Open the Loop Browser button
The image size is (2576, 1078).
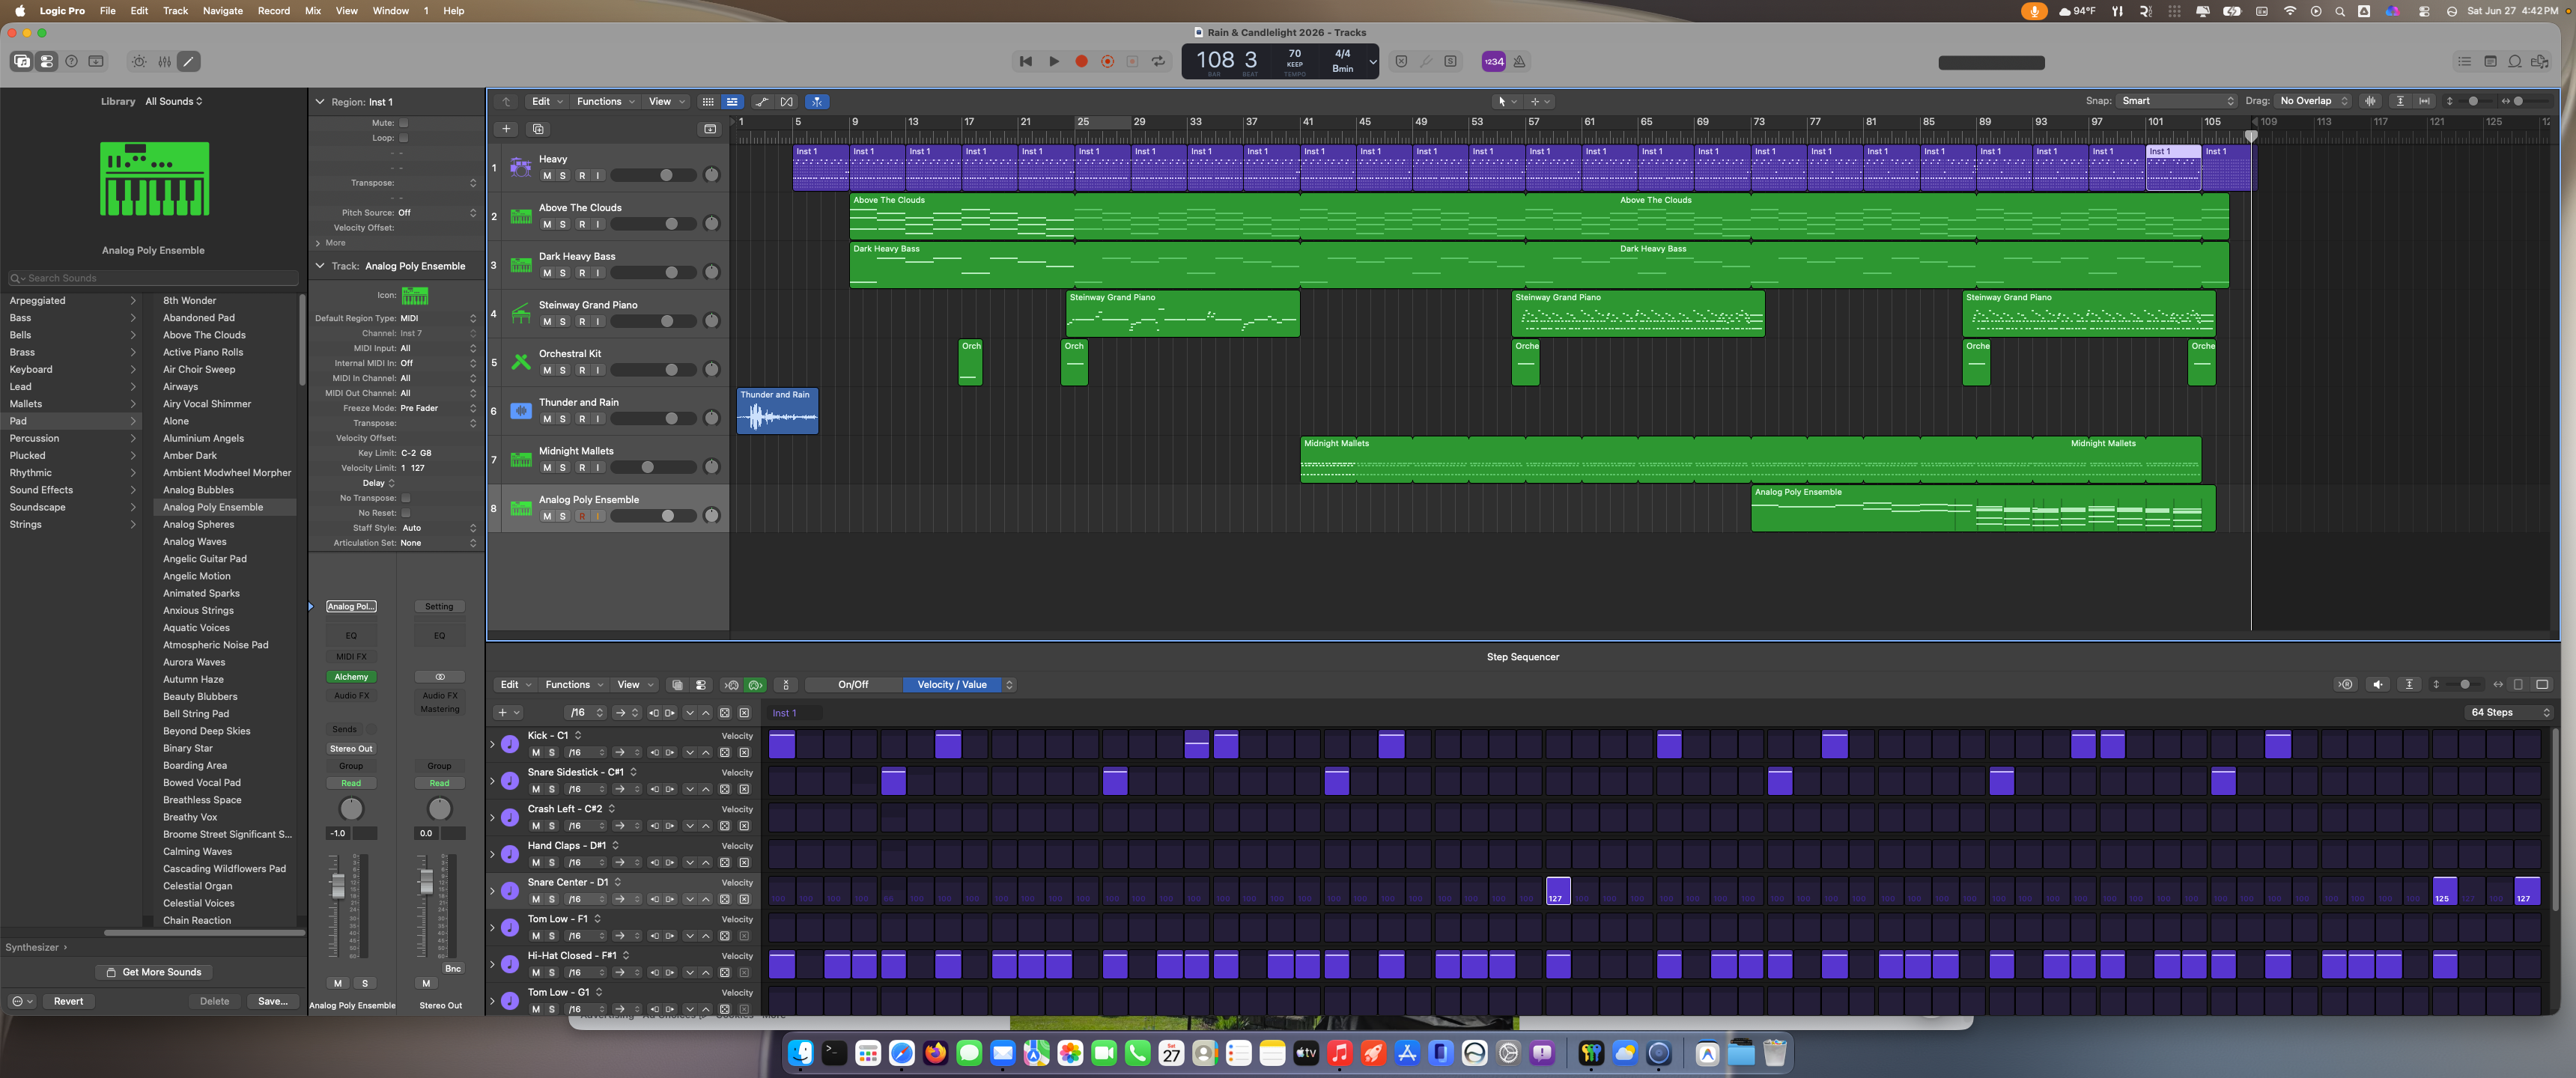point(2514,61)
